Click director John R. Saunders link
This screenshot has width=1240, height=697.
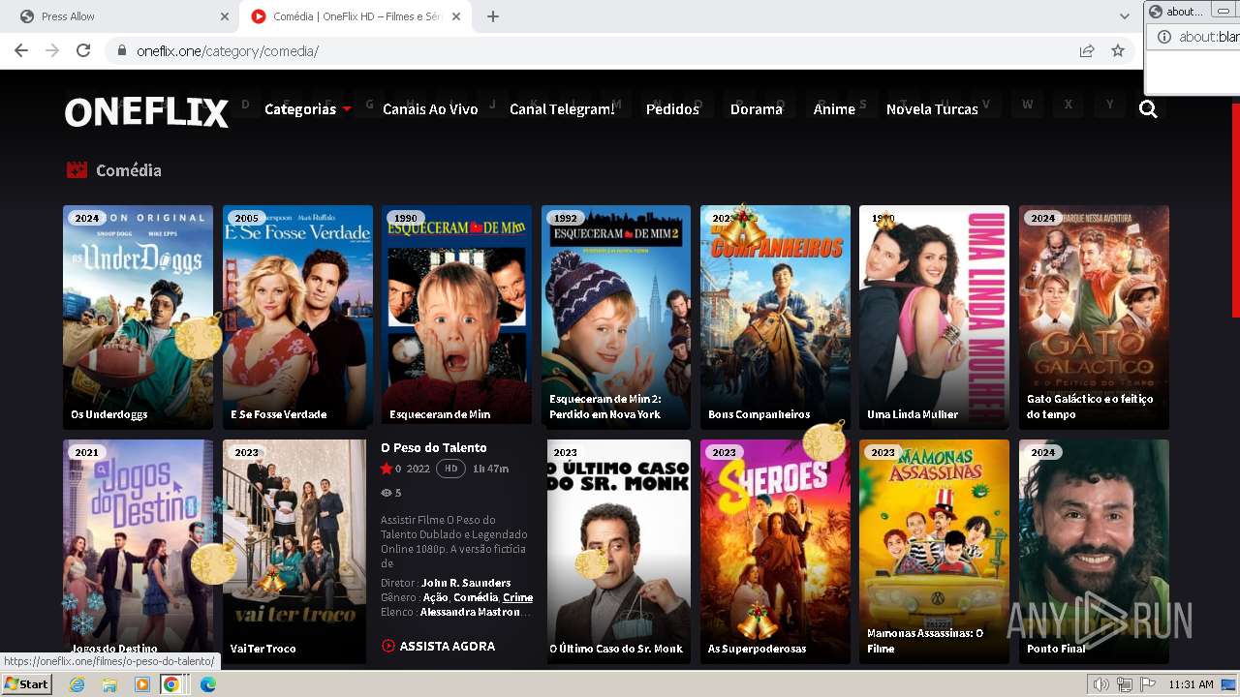(x=466, y=583)
